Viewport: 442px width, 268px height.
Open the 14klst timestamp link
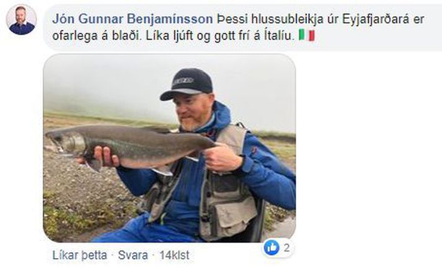coord(174,256)
